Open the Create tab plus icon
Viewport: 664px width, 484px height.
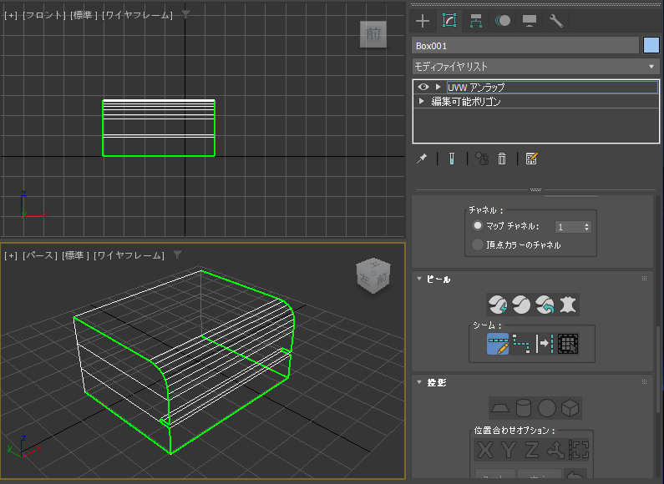tap(423, 21)
